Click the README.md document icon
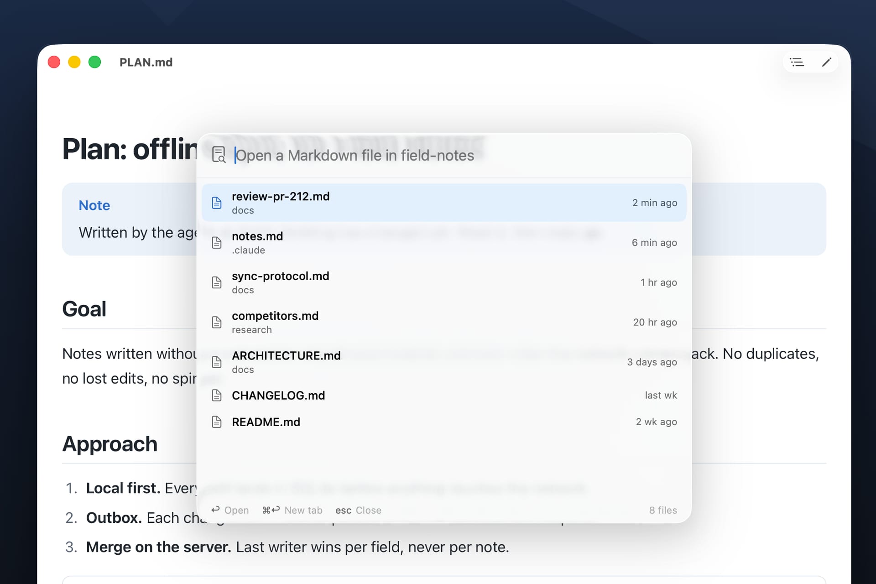Screen dimensions: 876x584 coord(217,422)
